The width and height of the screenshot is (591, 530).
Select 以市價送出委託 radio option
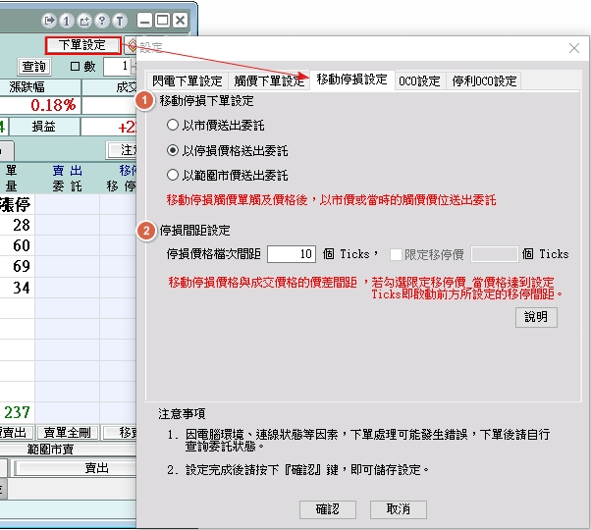174,126
